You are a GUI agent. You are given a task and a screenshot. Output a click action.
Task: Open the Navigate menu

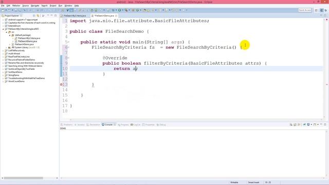click(x=35, y=6)
